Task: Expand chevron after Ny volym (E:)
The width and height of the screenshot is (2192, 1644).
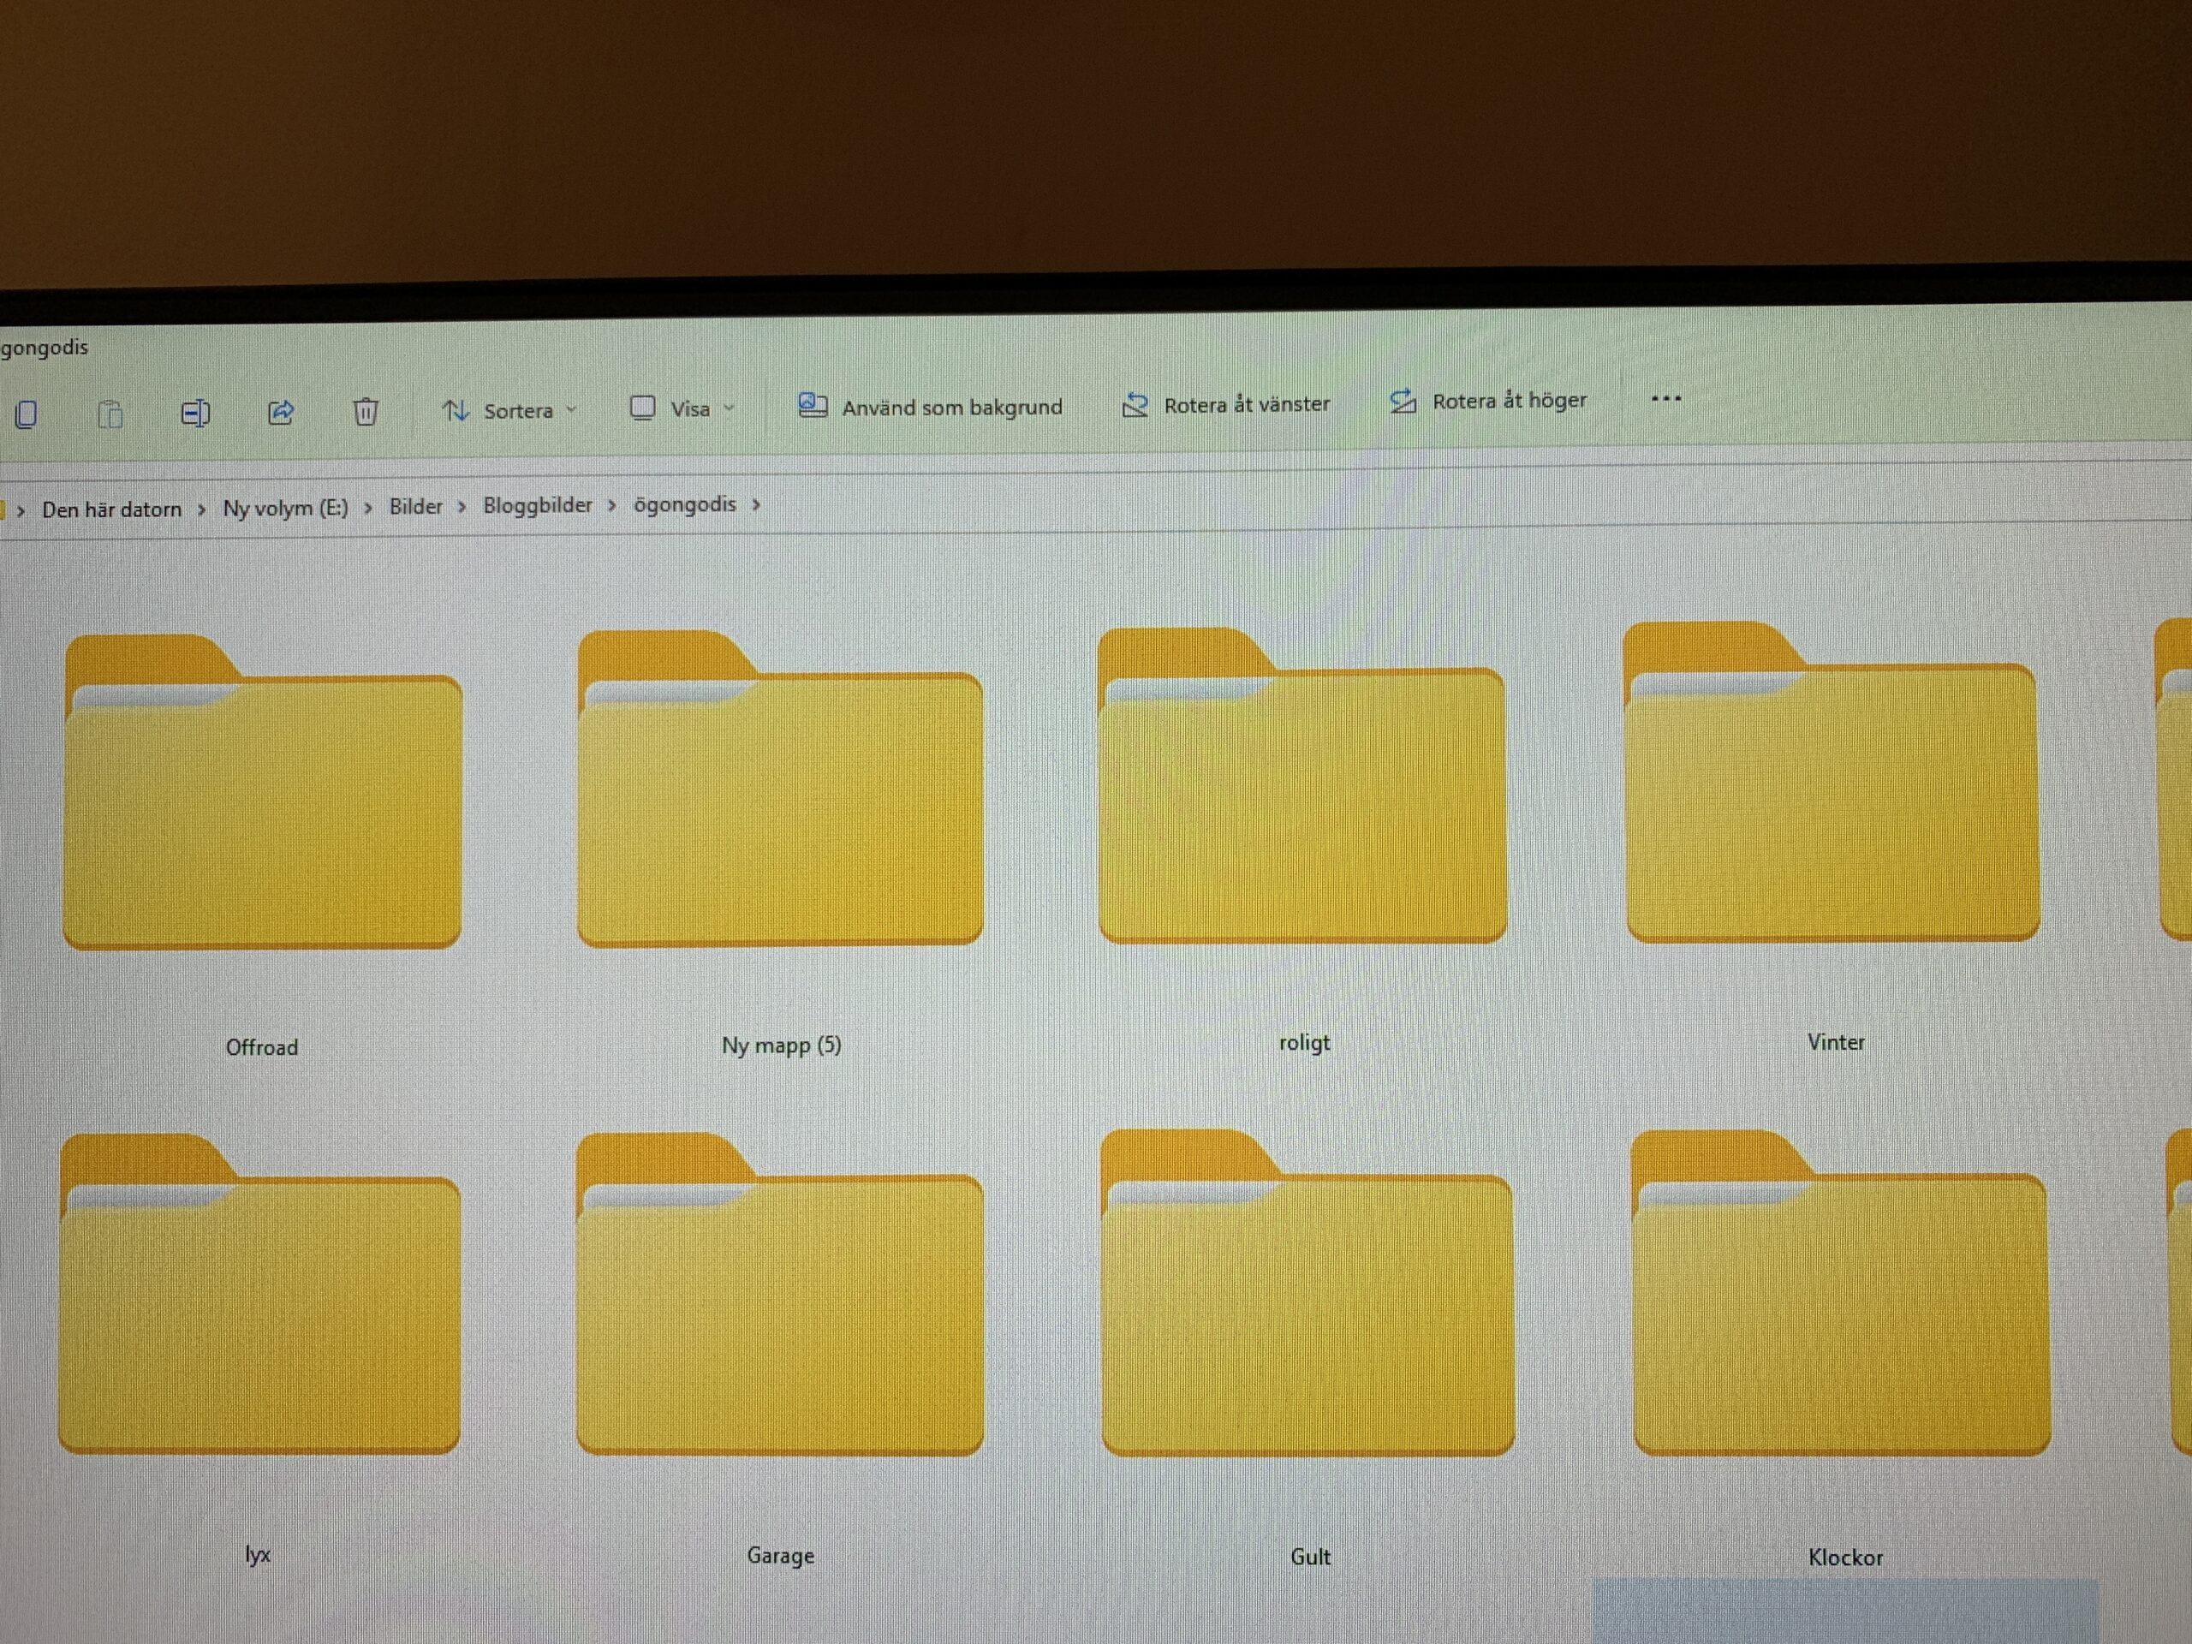Action: [369, 509]
